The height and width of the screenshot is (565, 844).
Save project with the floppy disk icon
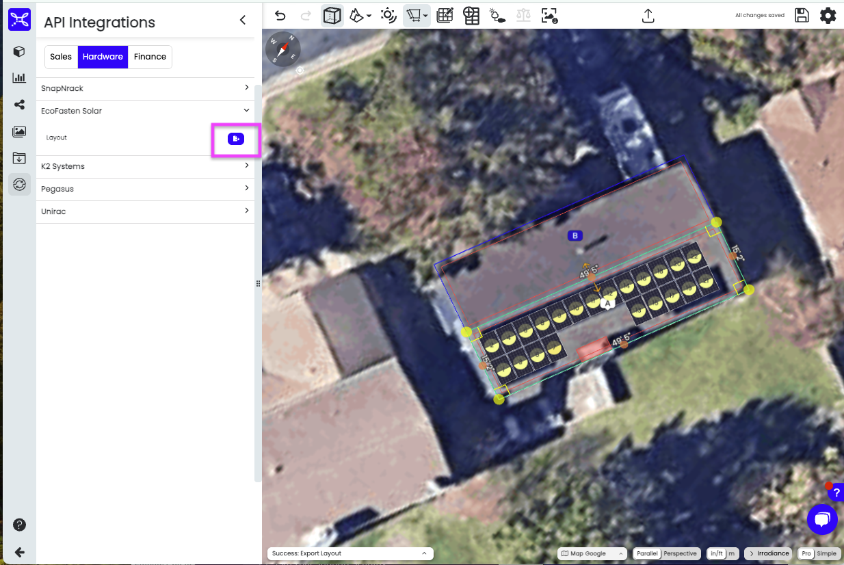(x=802, y=15)
